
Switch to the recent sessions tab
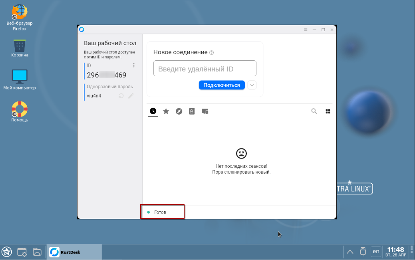(153, 111)
